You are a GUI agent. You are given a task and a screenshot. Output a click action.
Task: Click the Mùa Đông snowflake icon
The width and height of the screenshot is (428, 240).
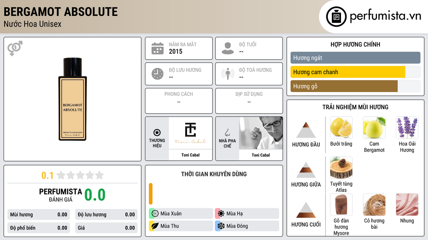click(221, 226)
